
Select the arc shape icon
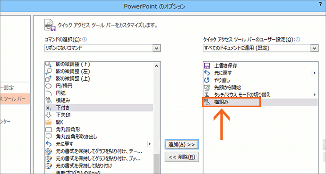(x=48, y=93)
